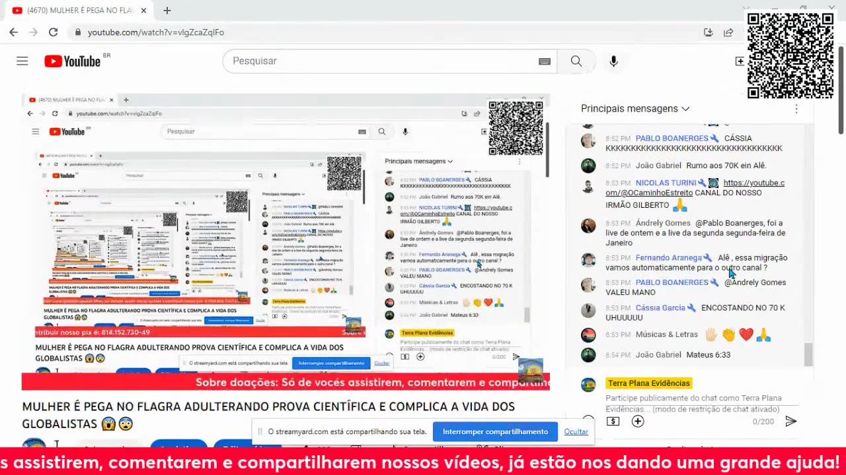846x475 pixels.
Task: Close the MULHER É PEGA NO FLAG tab
Action: tap(143, 11)
